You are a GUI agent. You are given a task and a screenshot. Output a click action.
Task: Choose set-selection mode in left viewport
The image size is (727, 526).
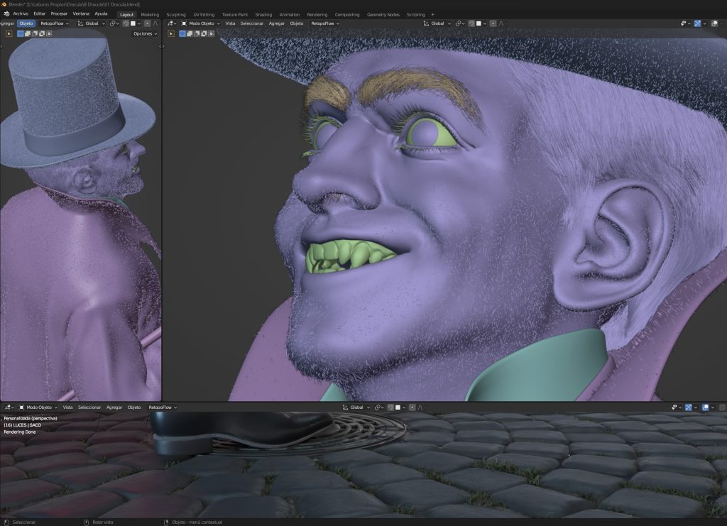(21, 34)
